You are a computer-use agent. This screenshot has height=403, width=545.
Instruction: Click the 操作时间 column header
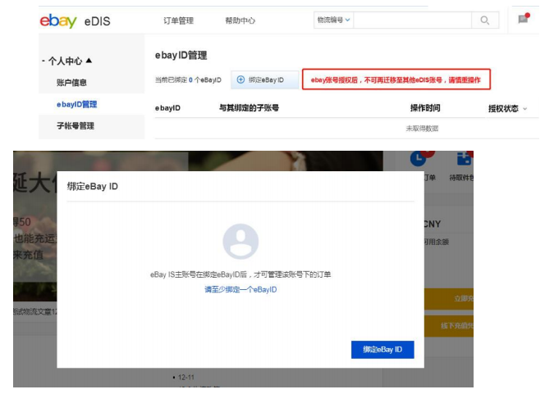click(424, 108)
